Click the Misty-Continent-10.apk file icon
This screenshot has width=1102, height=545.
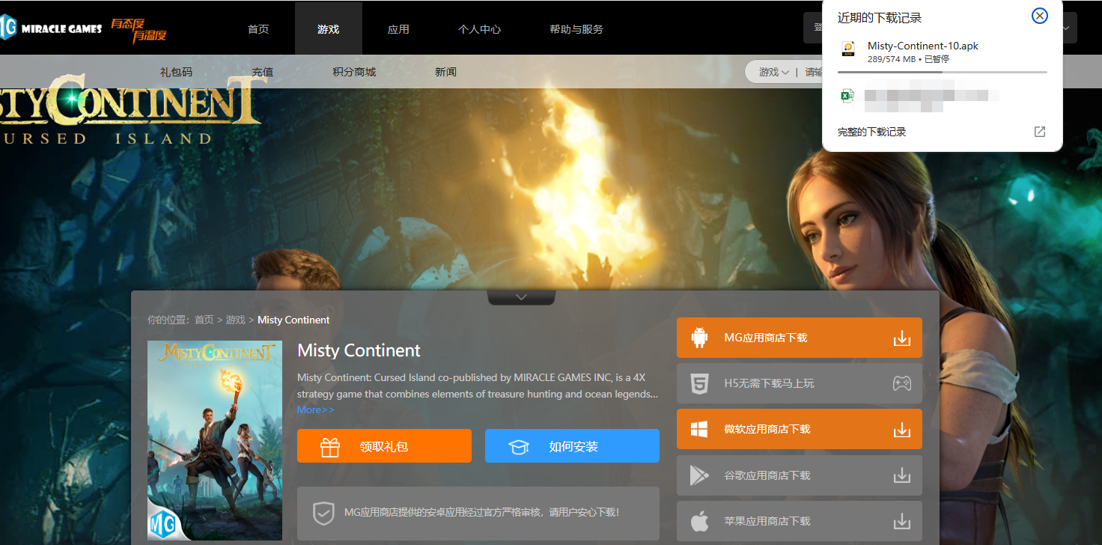(x=847, y=50)
